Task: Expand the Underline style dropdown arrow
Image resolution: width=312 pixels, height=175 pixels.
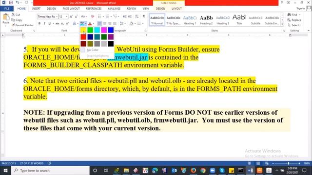Action: pyautogui.click(x=53, y=24)
